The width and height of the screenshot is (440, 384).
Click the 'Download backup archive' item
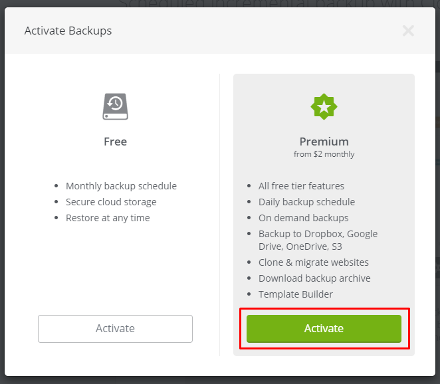click(x=314, y=278)
